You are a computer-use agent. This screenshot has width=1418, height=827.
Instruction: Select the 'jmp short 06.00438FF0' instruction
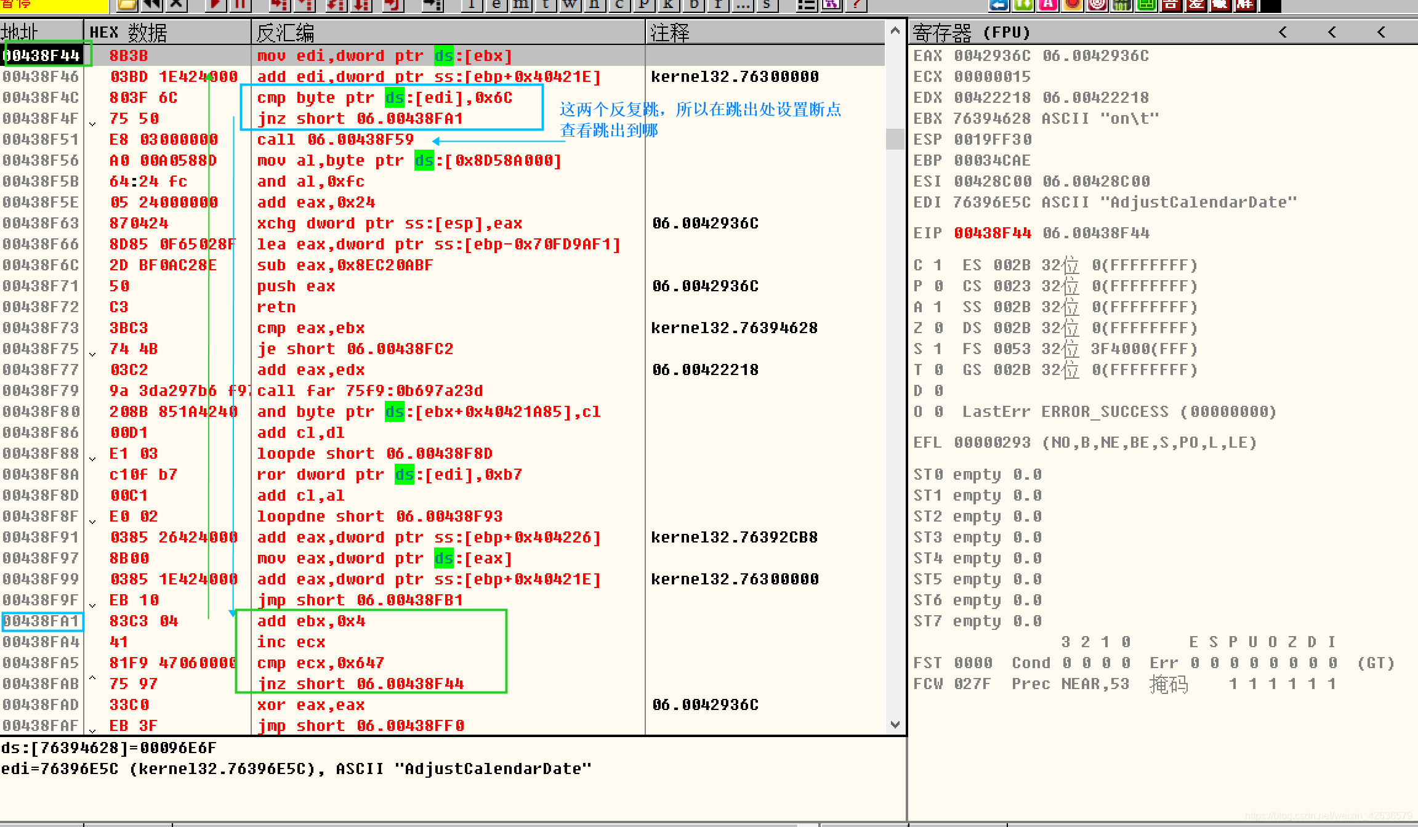click(x=360, y=726)
